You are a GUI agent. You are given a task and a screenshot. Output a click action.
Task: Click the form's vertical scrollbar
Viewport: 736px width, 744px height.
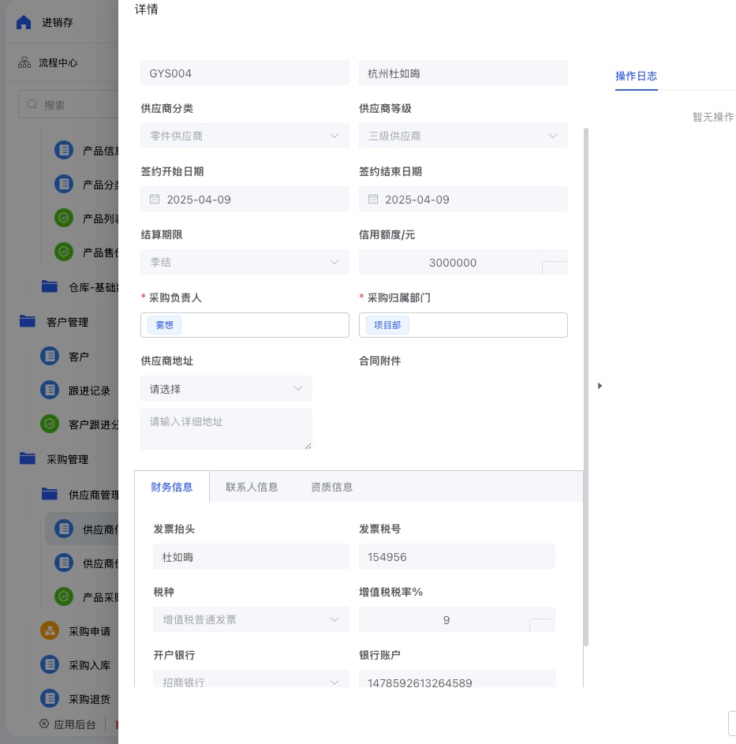click(x=585, y=387)
